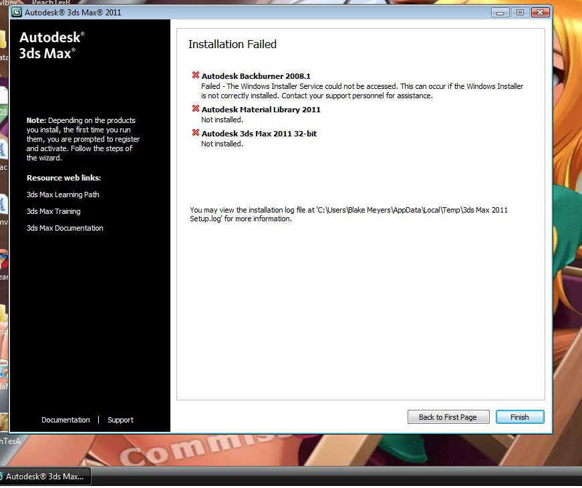Screen dimensions: 582x488
Task: Click the red X beside Autodesk Material Library 2011
Action: tap(196, 109)
